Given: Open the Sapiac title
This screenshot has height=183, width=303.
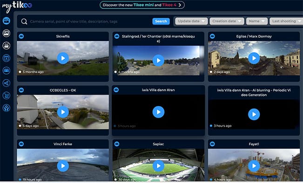Looking at the screenshot, I should coord(158,144).
